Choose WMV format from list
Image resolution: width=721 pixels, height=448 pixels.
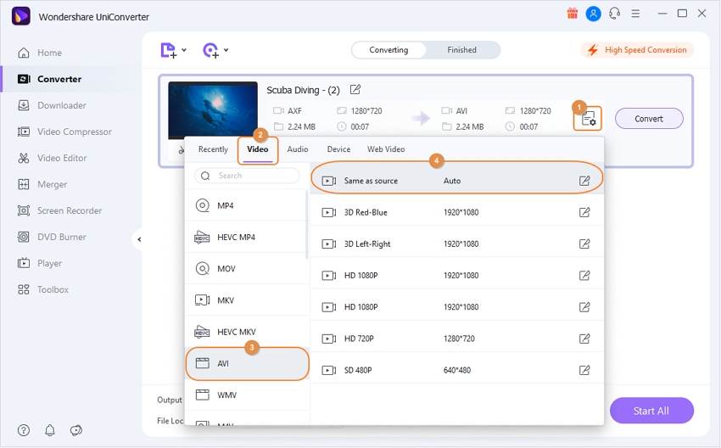click(x=246, y=395)
